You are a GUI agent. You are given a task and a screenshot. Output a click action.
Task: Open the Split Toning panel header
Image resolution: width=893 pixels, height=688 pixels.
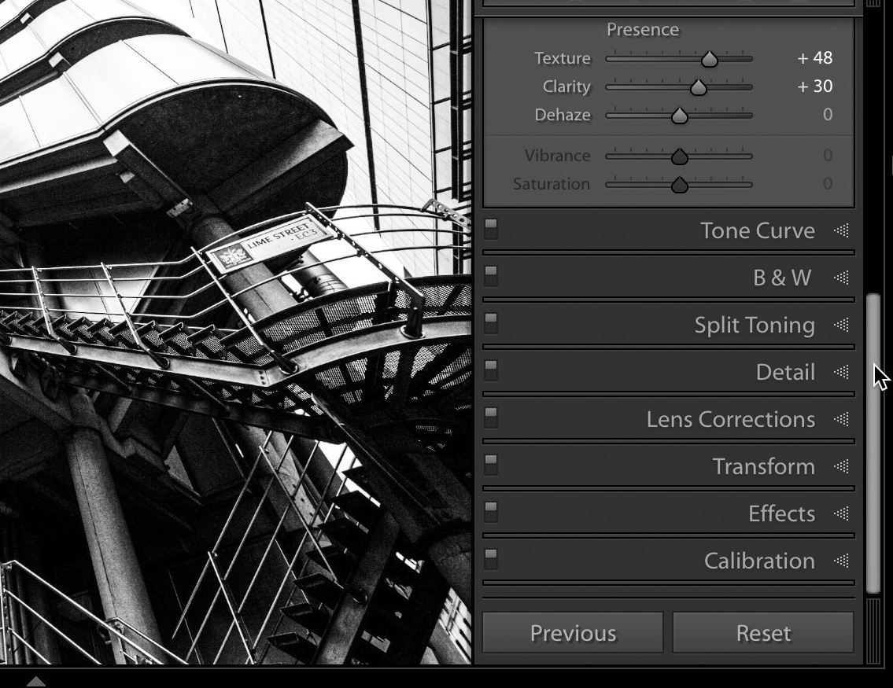pos(669,325)
